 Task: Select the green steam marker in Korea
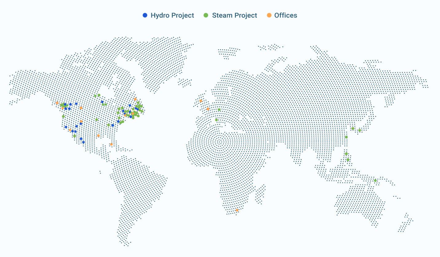point(353,128)
